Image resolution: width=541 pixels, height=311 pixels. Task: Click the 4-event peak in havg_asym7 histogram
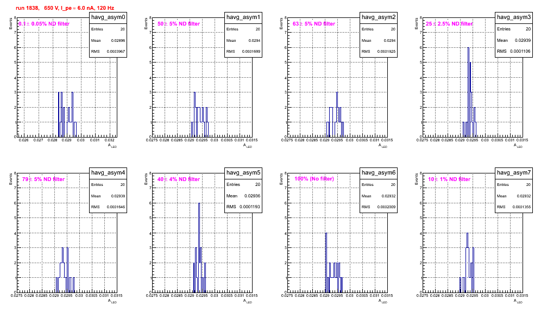(x=468, y=263)
